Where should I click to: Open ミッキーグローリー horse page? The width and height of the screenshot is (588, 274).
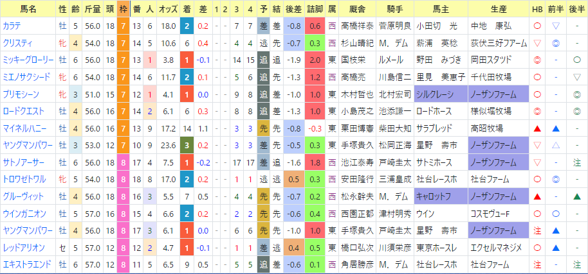tap(28, 60)
